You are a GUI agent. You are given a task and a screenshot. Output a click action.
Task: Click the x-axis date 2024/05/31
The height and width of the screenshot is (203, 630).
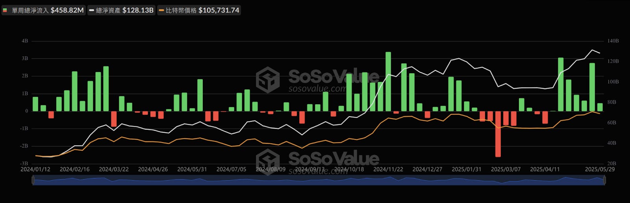pyautogui.click(x=192, y=169)
